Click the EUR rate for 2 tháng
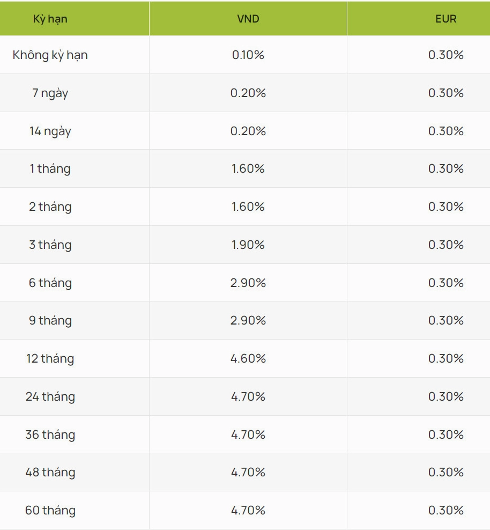 pyautogui.click(x=446, y=207)
